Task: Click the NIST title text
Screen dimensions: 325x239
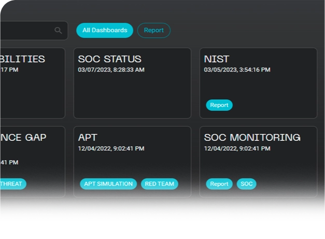Action: 217,59
